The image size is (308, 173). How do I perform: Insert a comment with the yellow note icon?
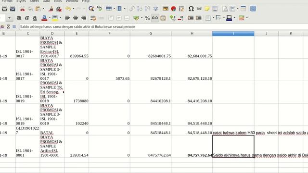point(207,9)
